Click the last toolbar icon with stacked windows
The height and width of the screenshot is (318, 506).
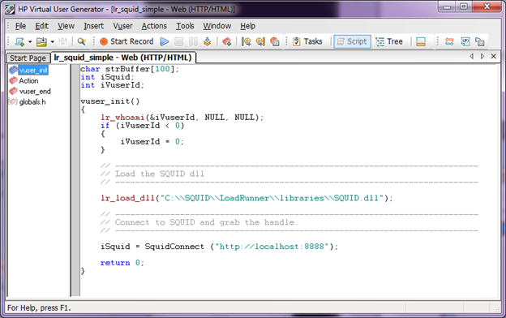(x=480, y=41)
